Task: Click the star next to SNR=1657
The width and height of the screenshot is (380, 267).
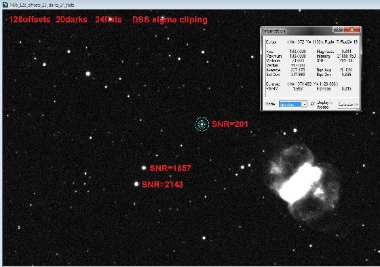Action: pos(144,168)
